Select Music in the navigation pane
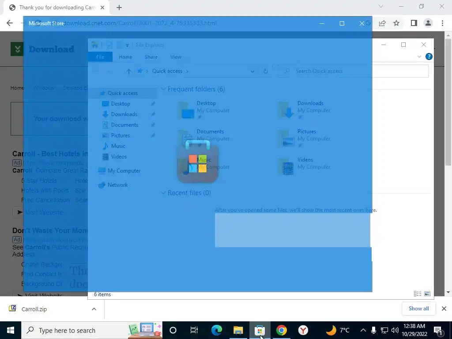The image size is (452, 339). [118, 146]
